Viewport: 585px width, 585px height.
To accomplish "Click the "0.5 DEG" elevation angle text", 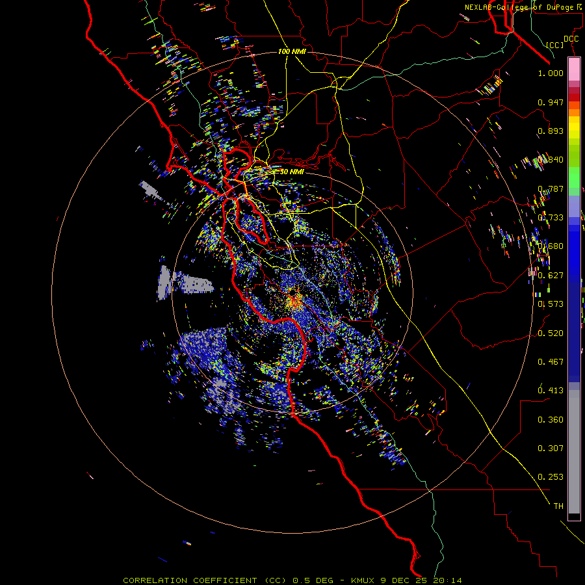I will [x=313, y=580].
